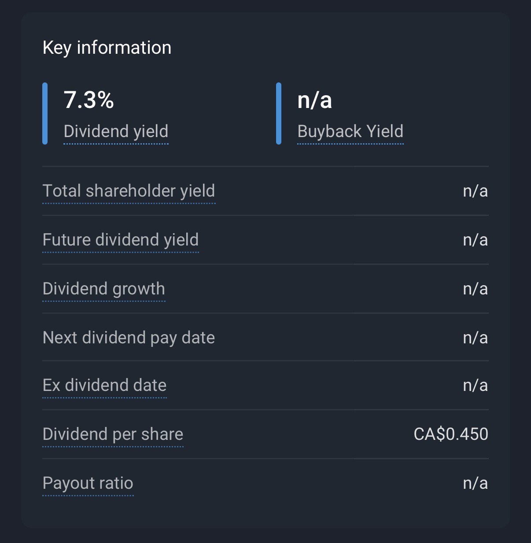The width and height of the screenshot is (531, 543).
Task: Click the CA$0.450 dividend amount
Action: tap(451, 434)
